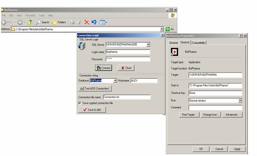This screenshot has height=156, width=257.
Task: Open the File menu
Action: tap(4, 16)
